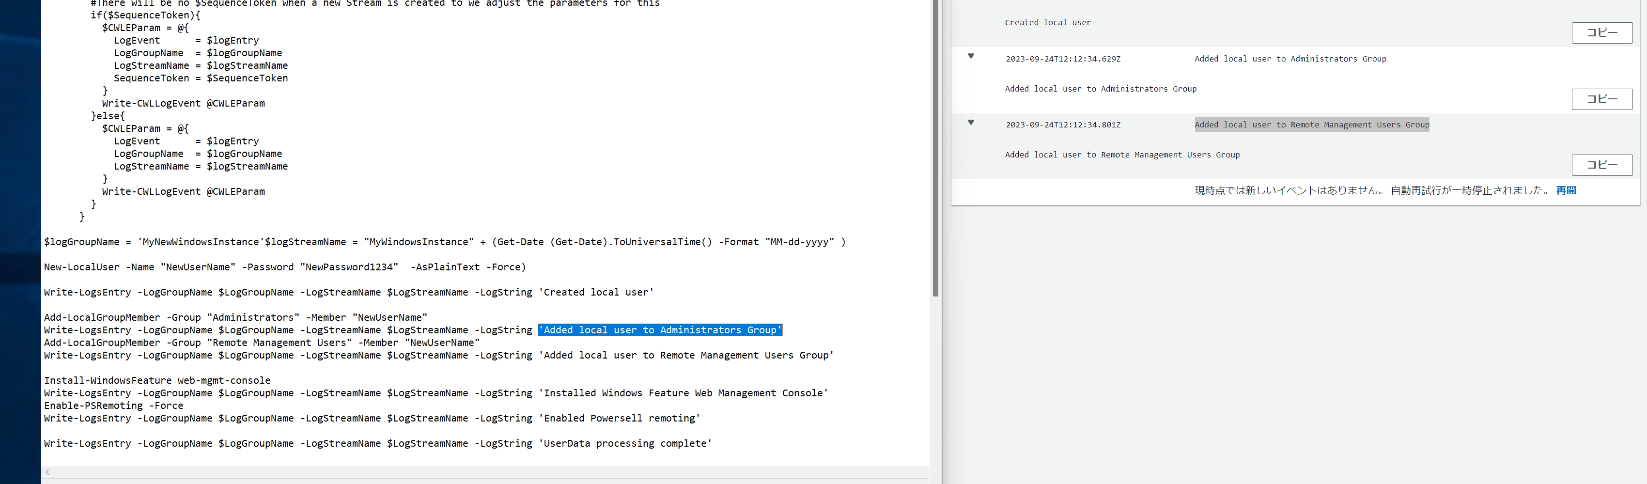The image size is (1647, 484).
Task: Copy the Administrators Group log message
Action: click(1601, 99)
